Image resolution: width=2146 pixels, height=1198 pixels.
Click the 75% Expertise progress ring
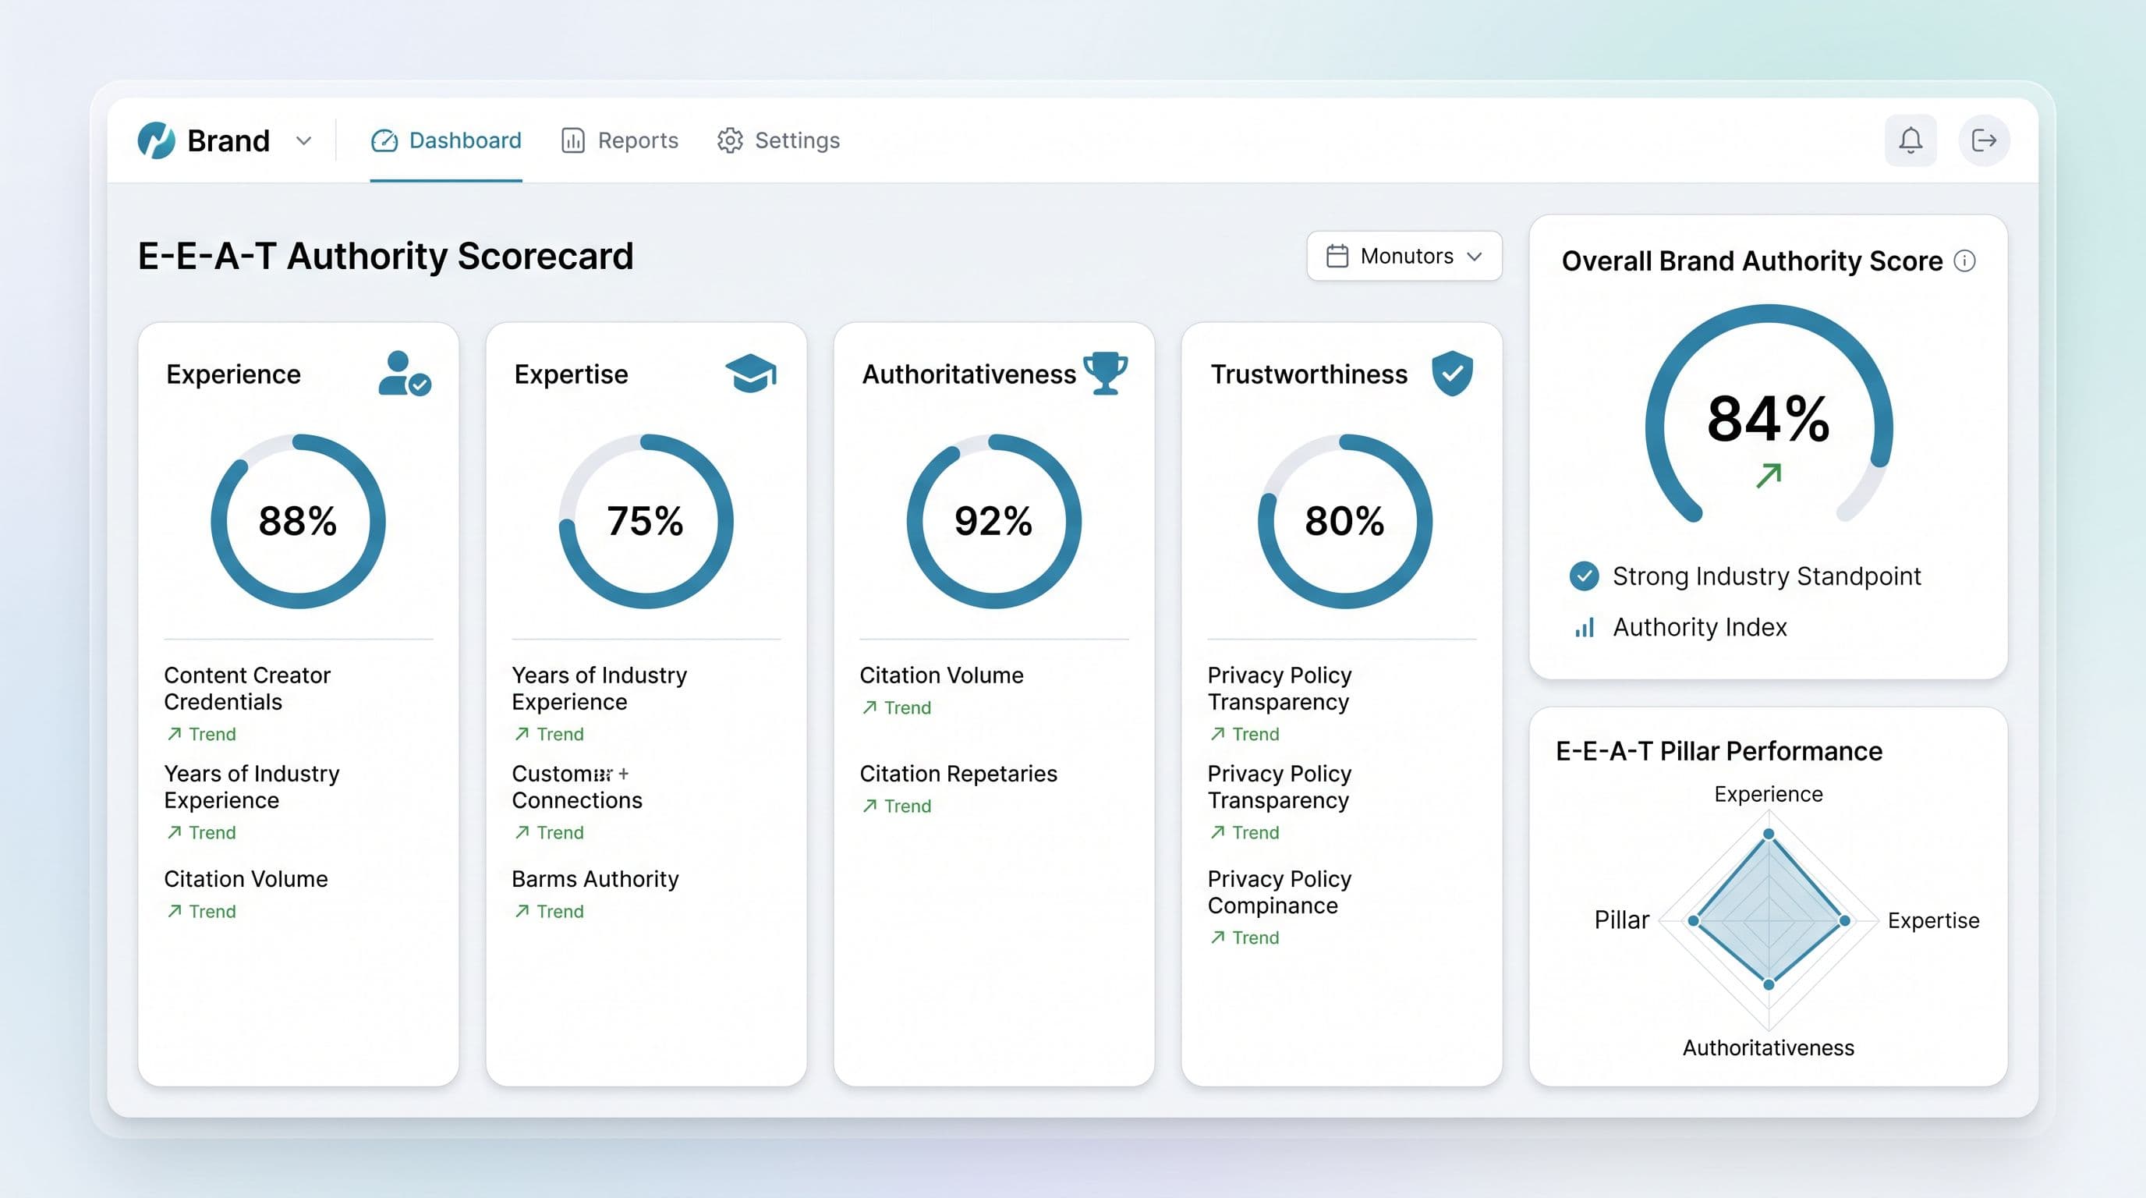pos(646,521)
